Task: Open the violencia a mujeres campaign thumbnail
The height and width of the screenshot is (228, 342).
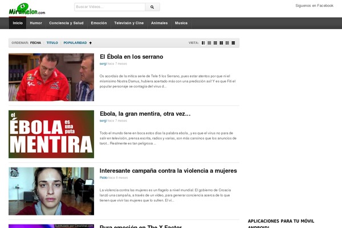Action: 51,191
